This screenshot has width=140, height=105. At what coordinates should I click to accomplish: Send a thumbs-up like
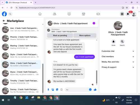point(95,90)
